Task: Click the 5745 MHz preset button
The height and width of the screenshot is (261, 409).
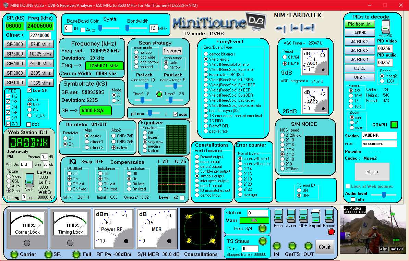Action: [x=41, y=44]
